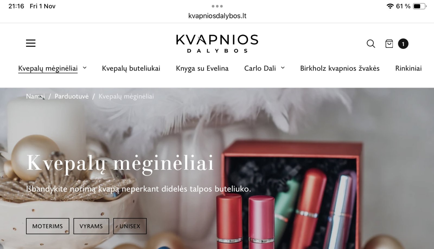
Task: Tap the three-dot multitasking icon at top
Action: 217,6
